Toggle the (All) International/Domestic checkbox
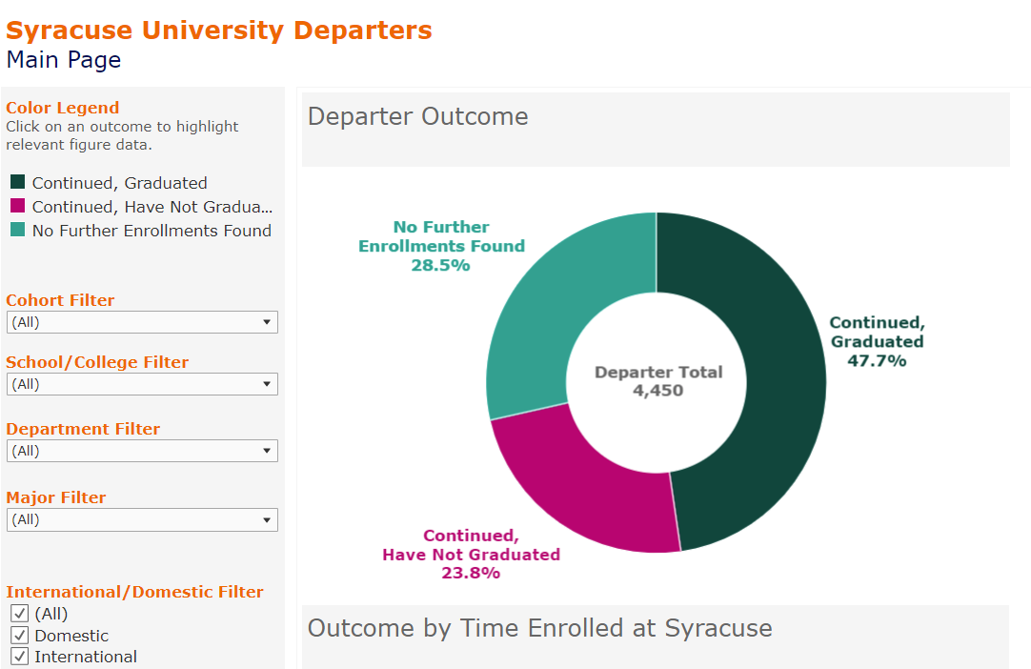This screenshot has width=1031, height=669. point(19,614)
